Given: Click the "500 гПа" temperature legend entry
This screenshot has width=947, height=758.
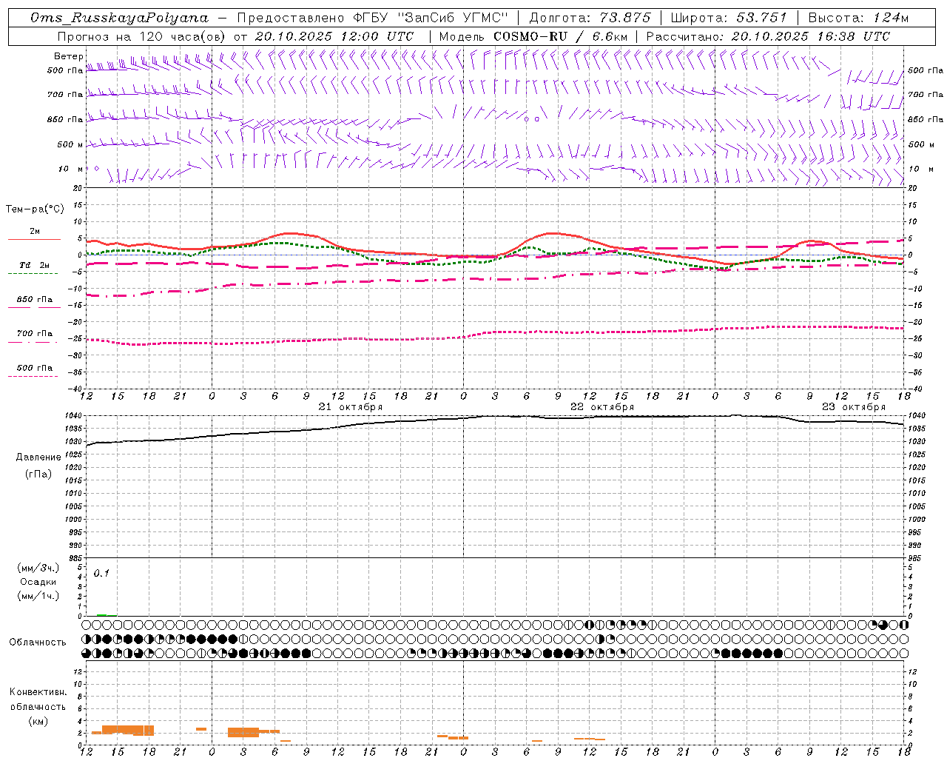Looking at the screenshot, I should click(x=34, y=368).
